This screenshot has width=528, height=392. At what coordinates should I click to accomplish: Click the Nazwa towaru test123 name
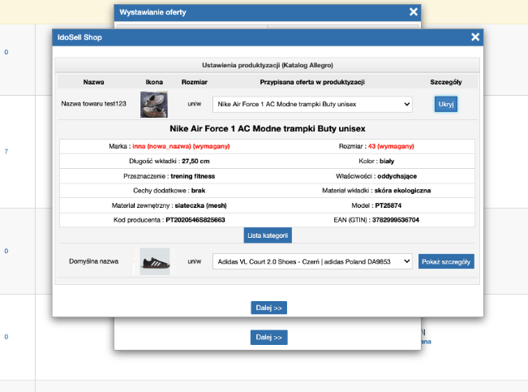point(93,104)
